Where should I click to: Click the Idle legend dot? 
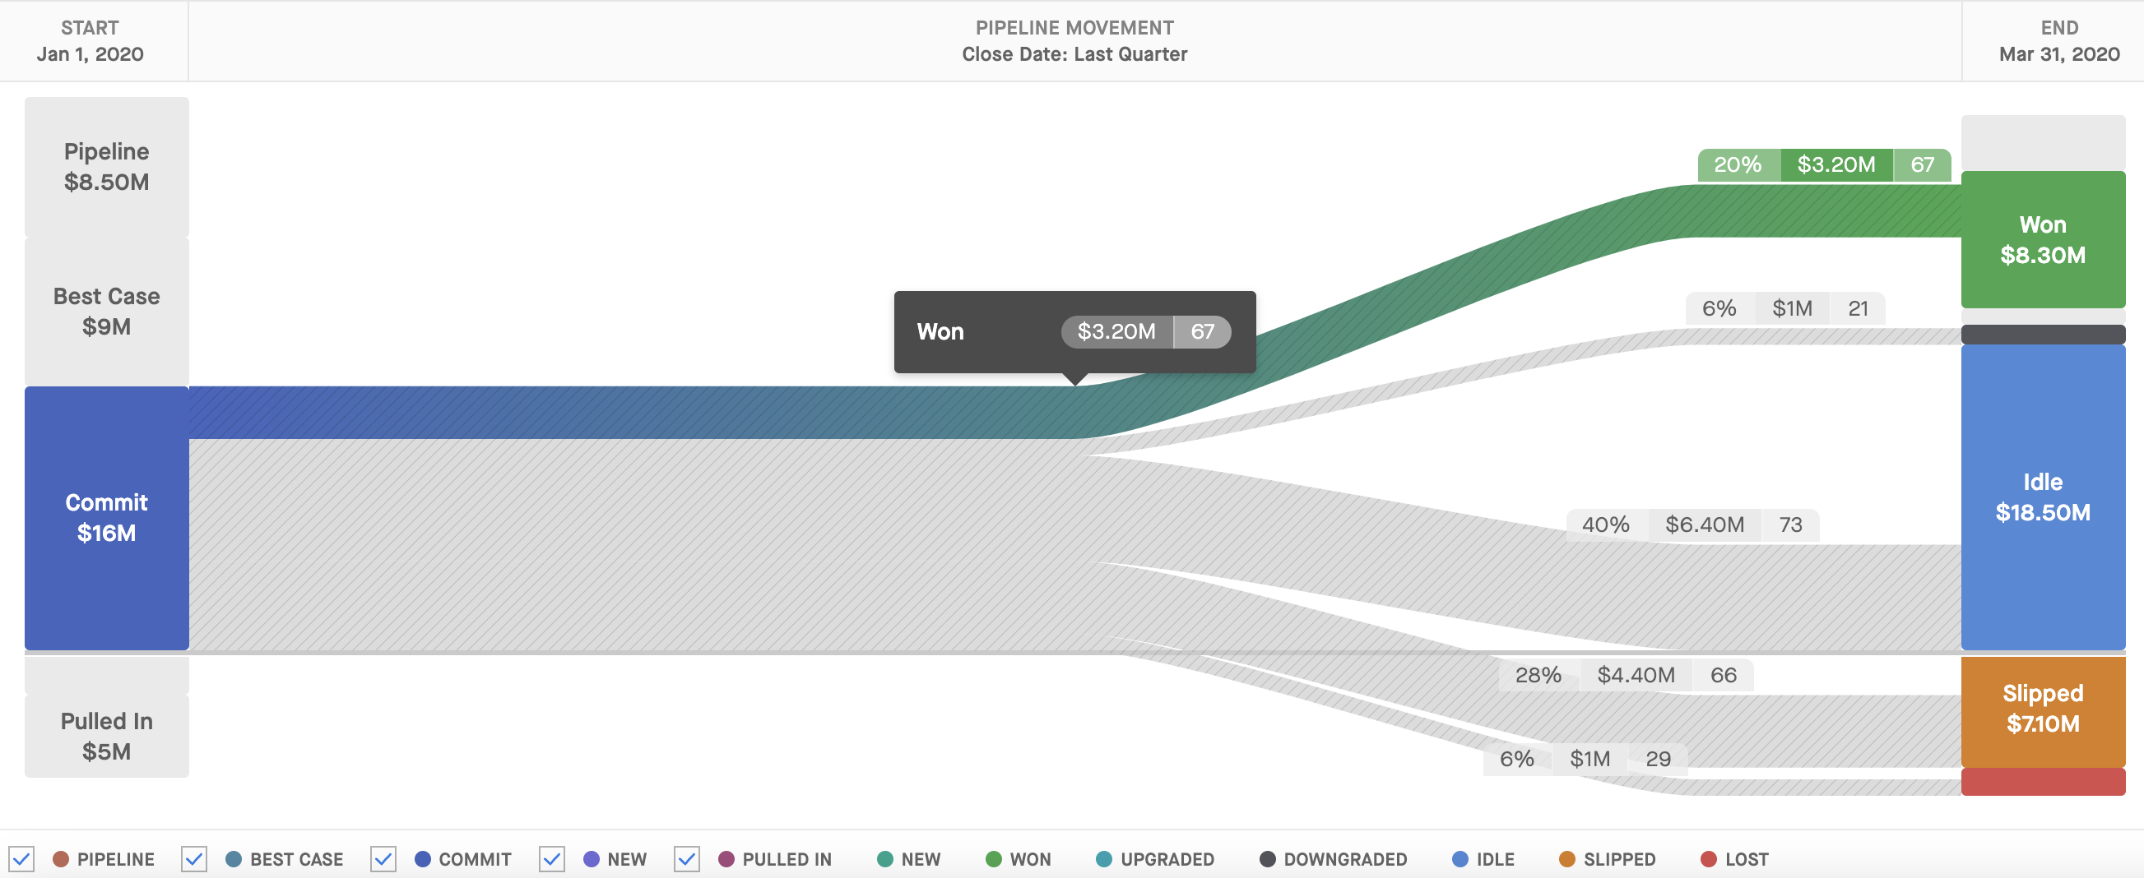tap(1460, 859)
